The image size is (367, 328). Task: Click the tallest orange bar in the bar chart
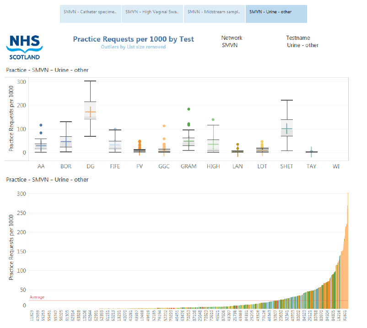click(x=348, y=250)
